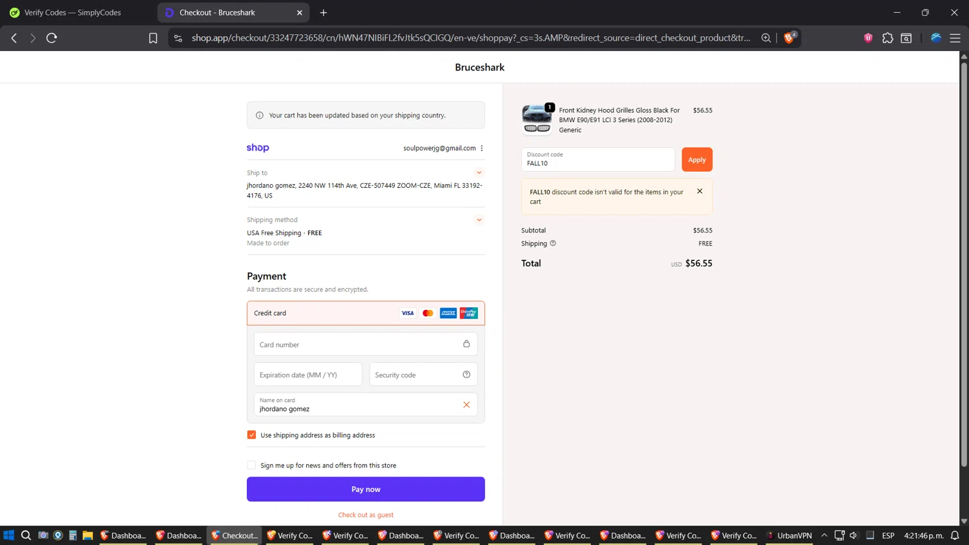969x545 pixels.
Task: Open the blue globe VPN icon
Action: (x=935, y=38)
